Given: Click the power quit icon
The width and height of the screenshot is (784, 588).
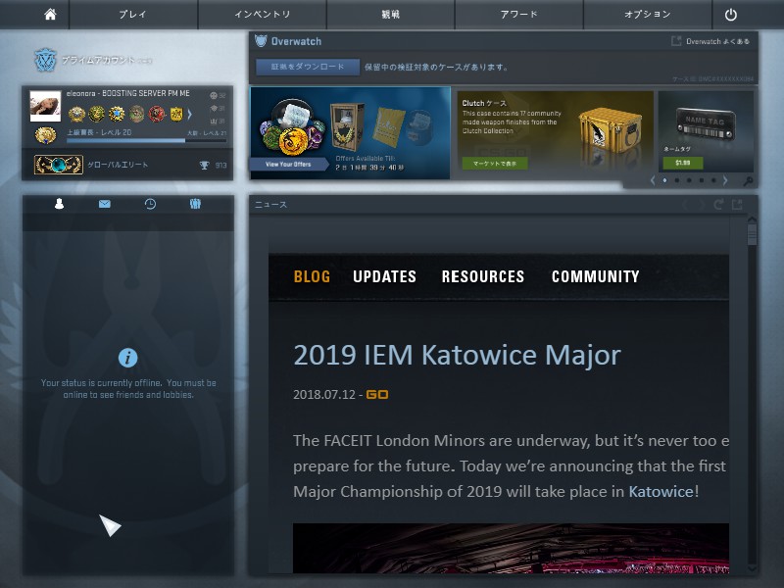Looking at the screenshot, I should 730,15.
